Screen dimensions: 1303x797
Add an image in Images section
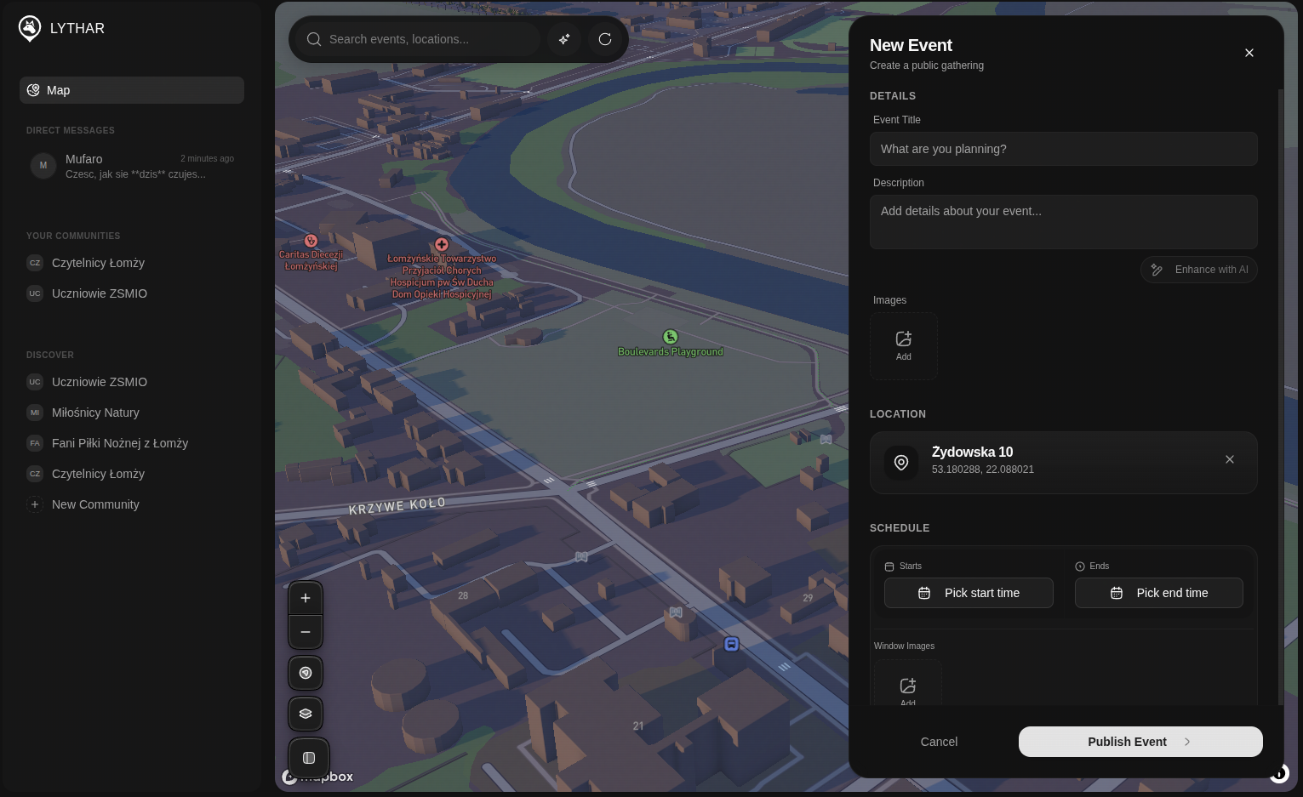(x=904, y=345)
